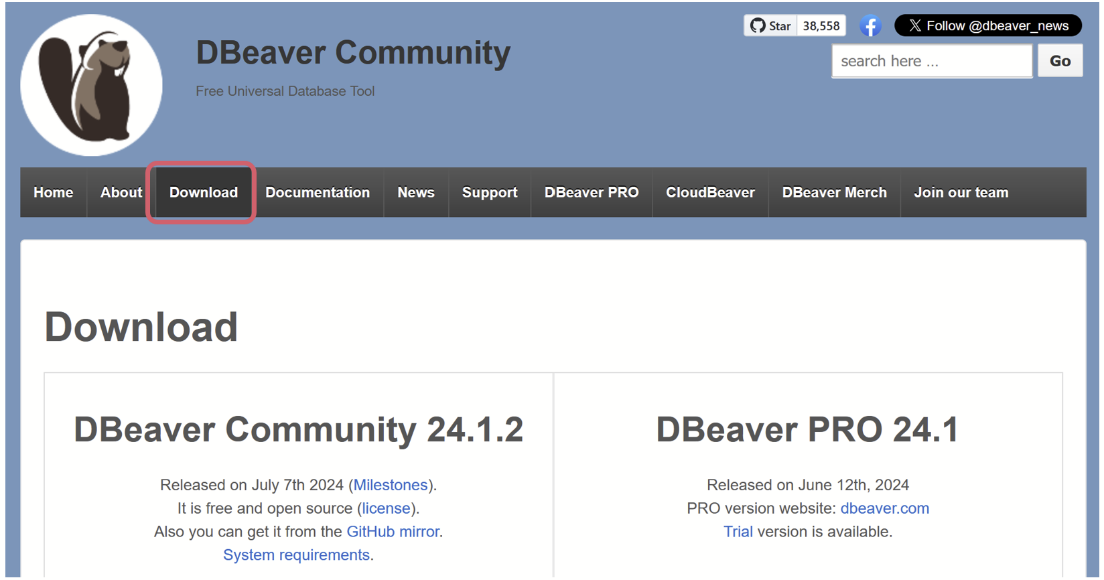
Task: Visit the dbeaver.com link
Action: pyautogui.click(x=885, y=508)
